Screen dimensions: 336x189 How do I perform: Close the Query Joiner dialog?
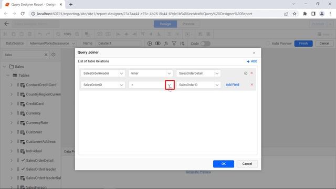pyautogui.click(x=254, y=52)
